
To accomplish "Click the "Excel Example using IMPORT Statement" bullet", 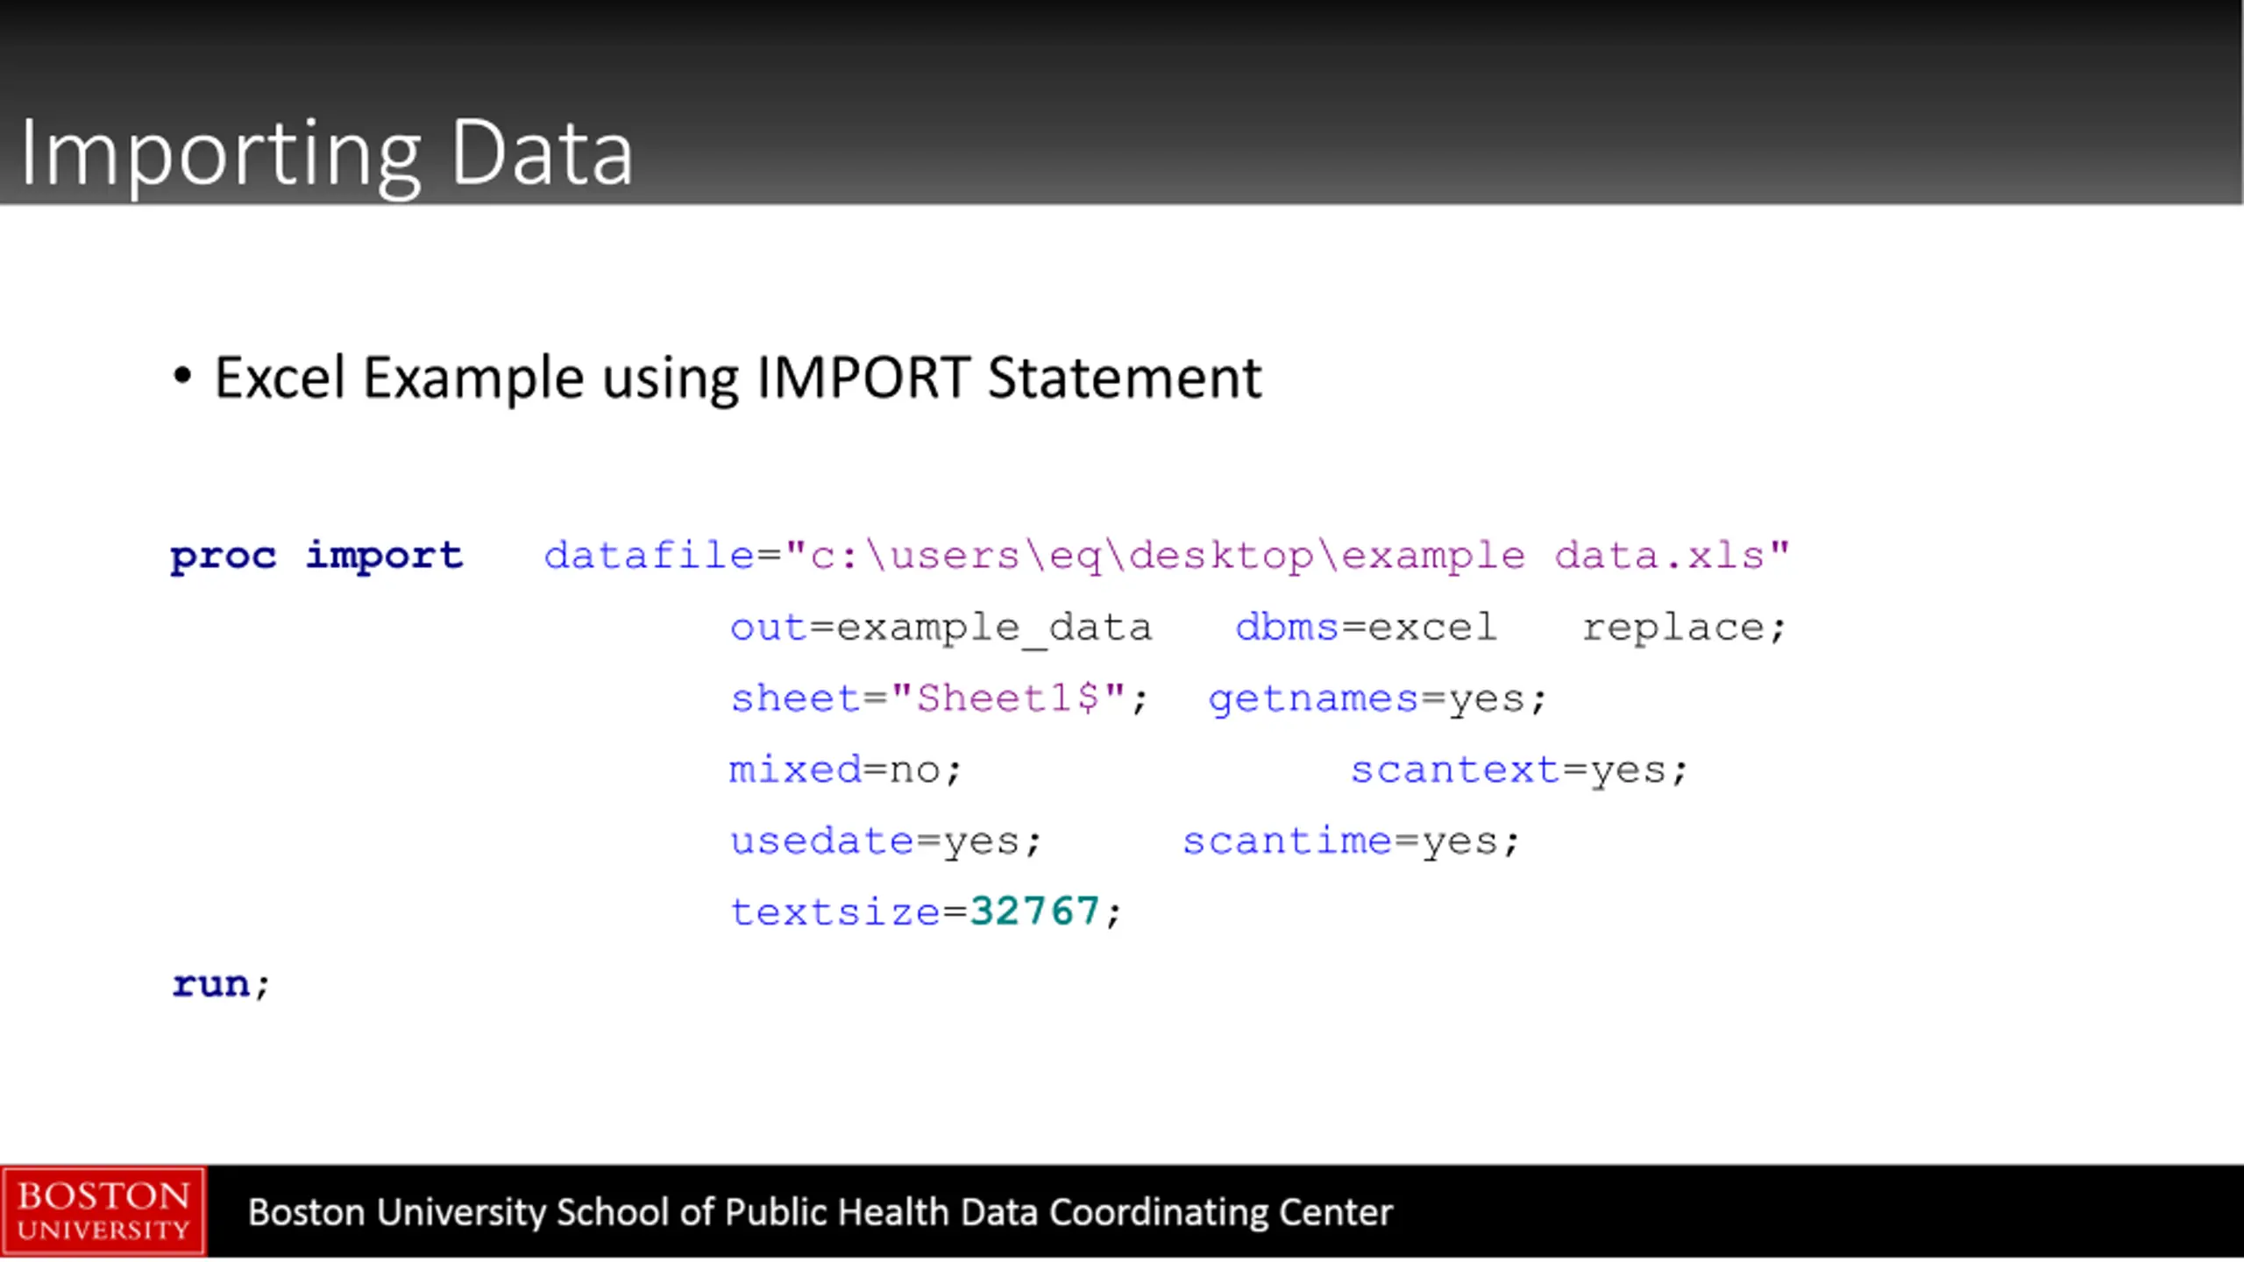I will 738,378.
